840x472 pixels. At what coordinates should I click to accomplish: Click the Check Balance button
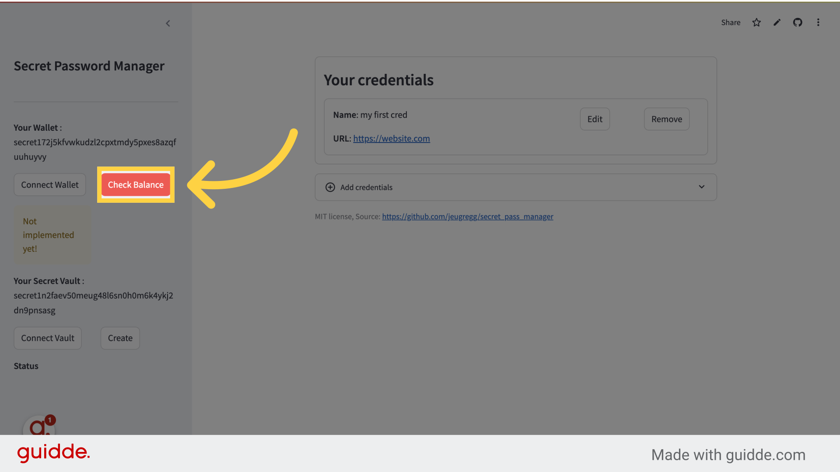coord(136,184)
